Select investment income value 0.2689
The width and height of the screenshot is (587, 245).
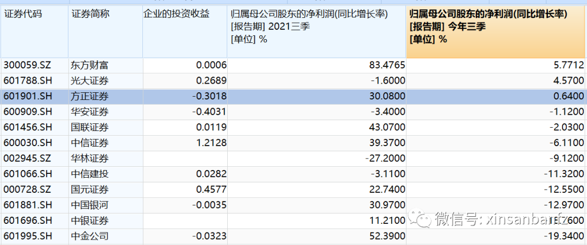[x=211, y=81]
